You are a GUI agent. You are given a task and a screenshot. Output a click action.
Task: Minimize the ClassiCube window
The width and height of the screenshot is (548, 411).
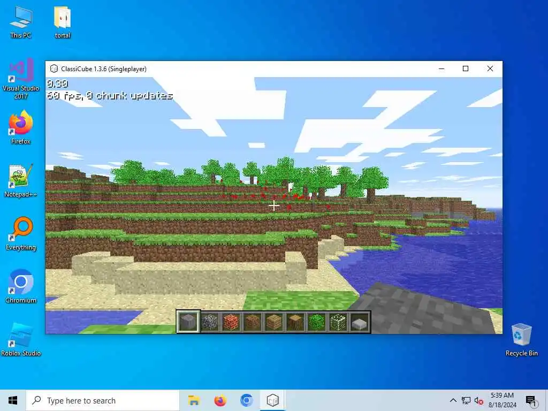[442, 69]
